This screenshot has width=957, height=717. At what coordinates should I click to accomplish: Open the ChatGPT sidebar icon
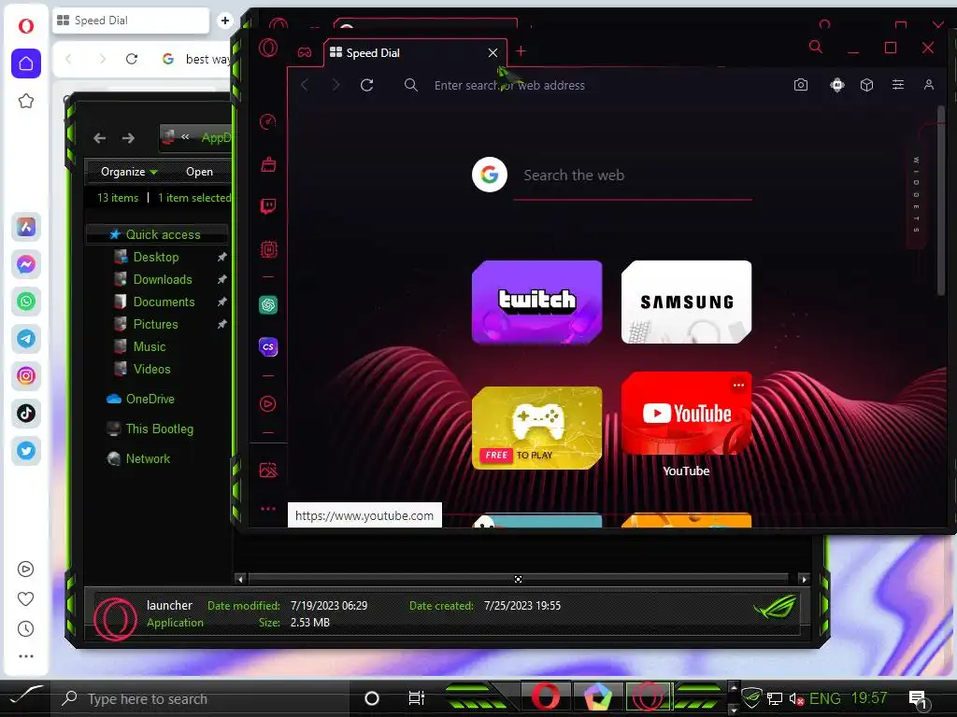click(x=268, y=305)
